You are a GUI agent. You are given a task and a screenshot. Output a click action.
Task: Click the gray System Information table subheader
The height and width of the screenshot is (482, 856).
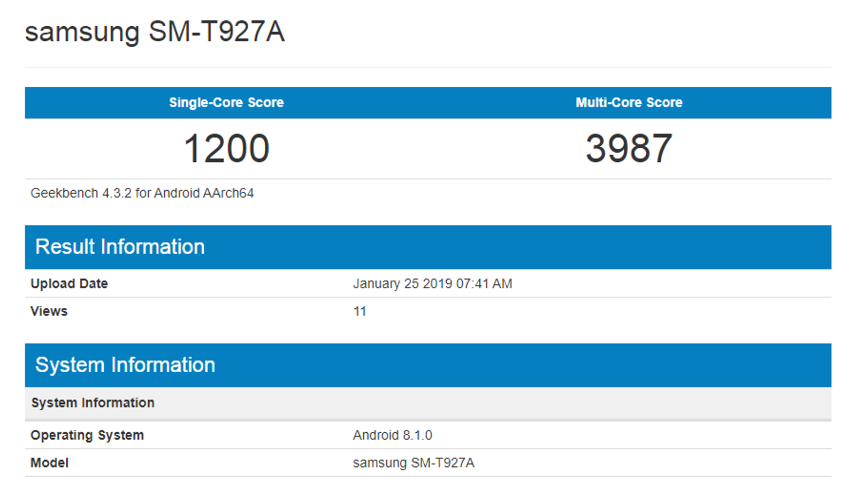pos(93,403)
